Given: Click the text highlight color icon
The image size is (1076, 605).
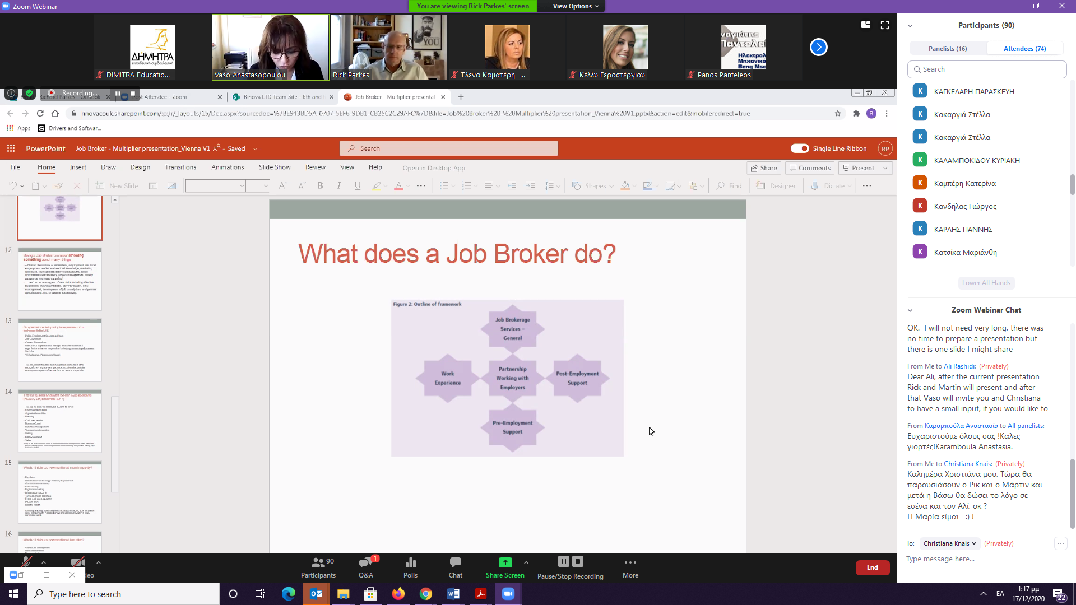Looking at the screenshot, I should [377, 185].
